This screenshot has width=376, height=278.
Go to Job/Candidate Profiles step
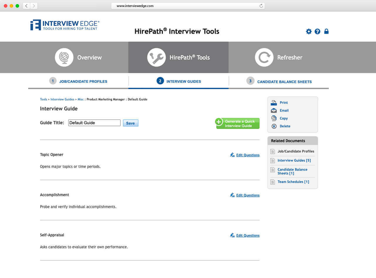pos(83,82)
